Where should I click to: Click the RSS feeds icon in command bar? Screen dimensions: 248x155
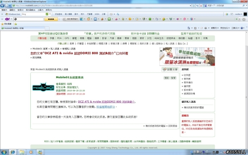195,28
